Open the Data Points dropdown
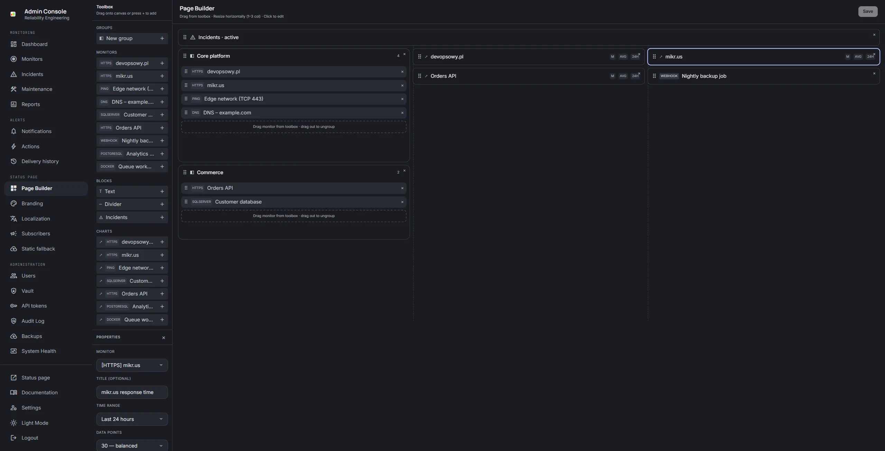Screen dimensions: 885x451 pyautogui.click(x=132, y=445)
